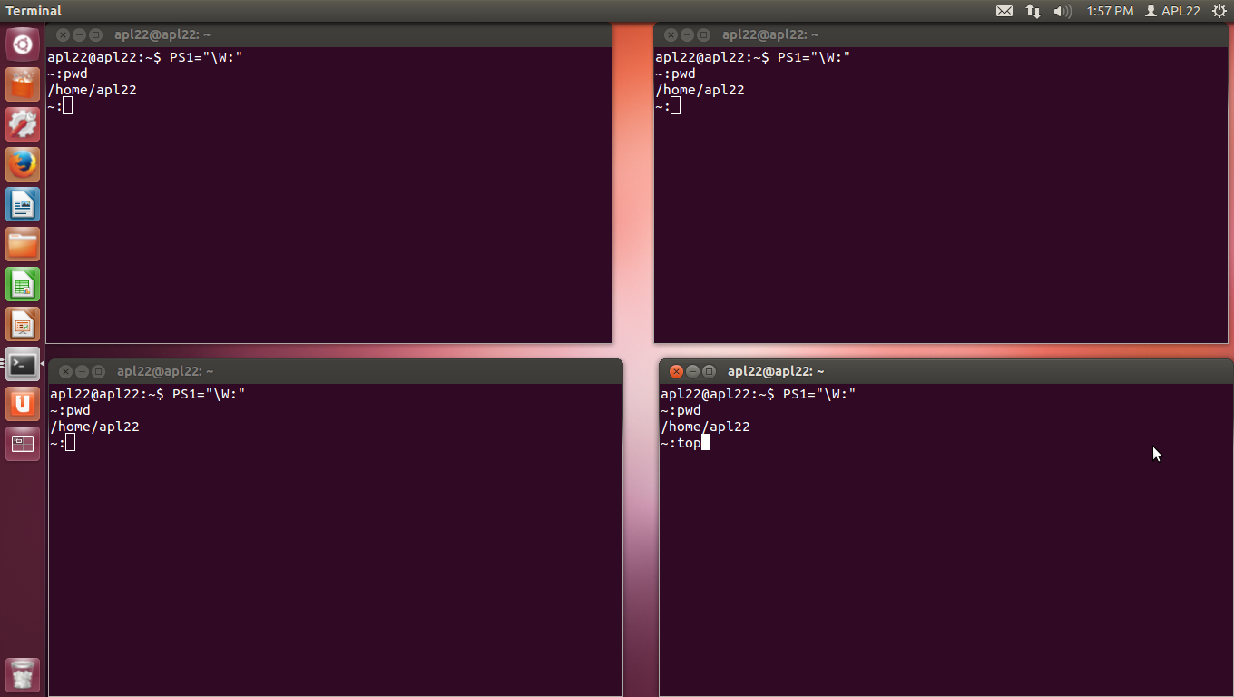Viewport: 1234px width, 697px height.
Task: Click /home/apl22 output in bottom-left terminal
Action: point(94,427)
